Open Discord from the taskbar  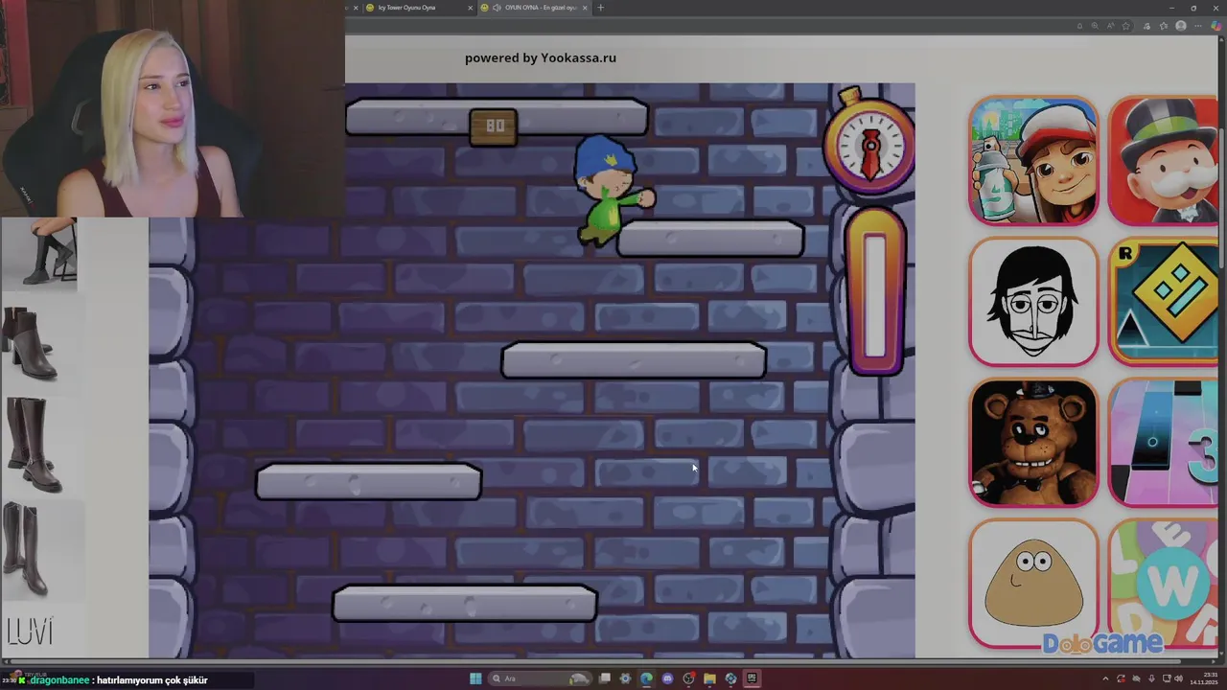(668, 678)
